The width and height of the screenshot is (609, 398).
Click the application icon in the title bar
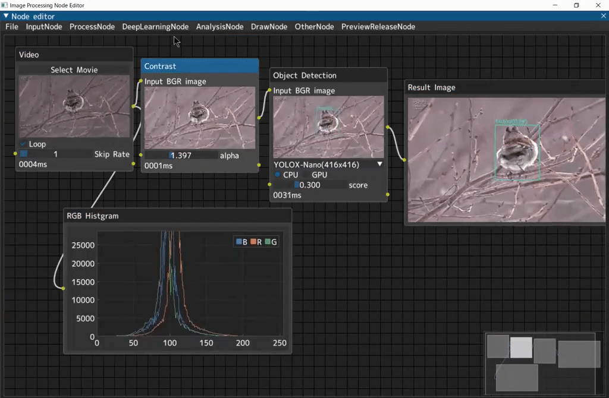pyautogui.click(x=5, y=5)
